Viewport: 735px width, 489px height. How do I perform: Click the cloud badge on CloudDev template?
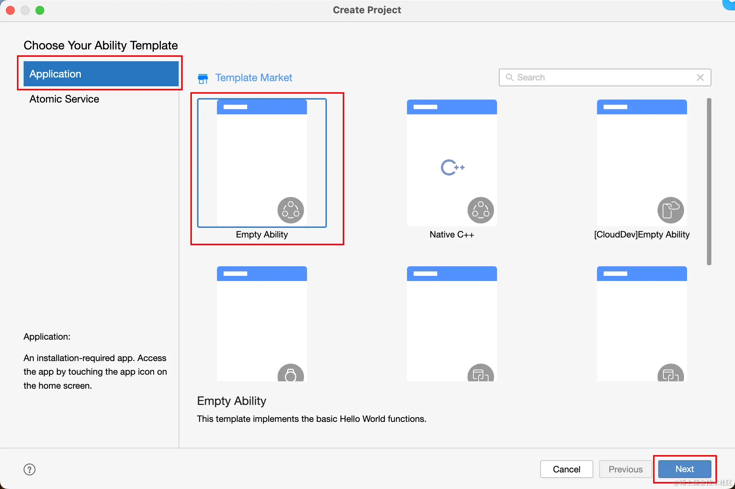(670, 210)
